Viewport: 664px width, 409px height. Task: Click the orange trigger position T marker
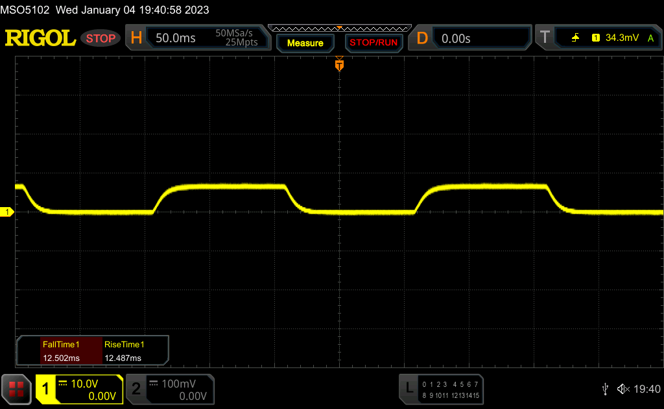coord(339,64)
